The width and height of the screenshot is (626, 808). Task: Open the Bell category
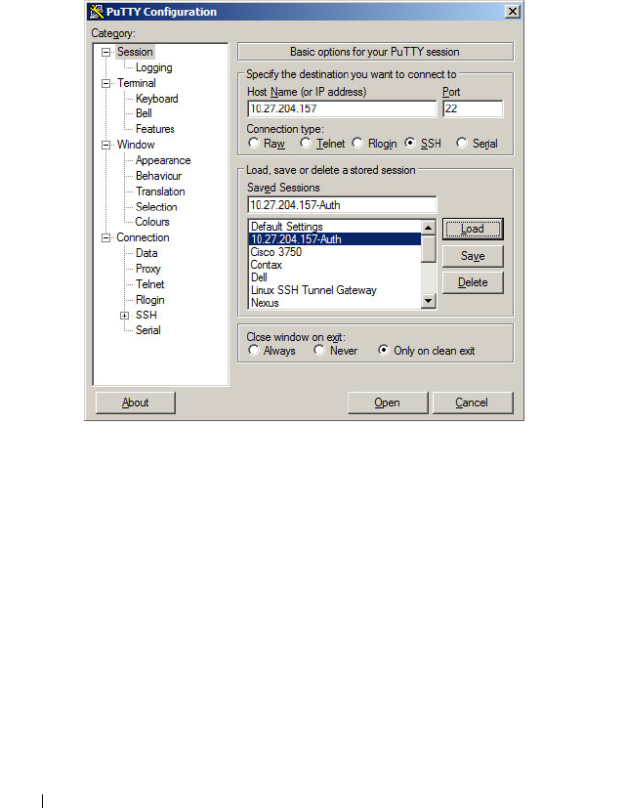point(144,113)
